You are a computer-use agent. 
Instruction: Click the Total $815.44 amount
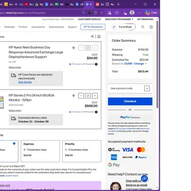tap(143, 72)
